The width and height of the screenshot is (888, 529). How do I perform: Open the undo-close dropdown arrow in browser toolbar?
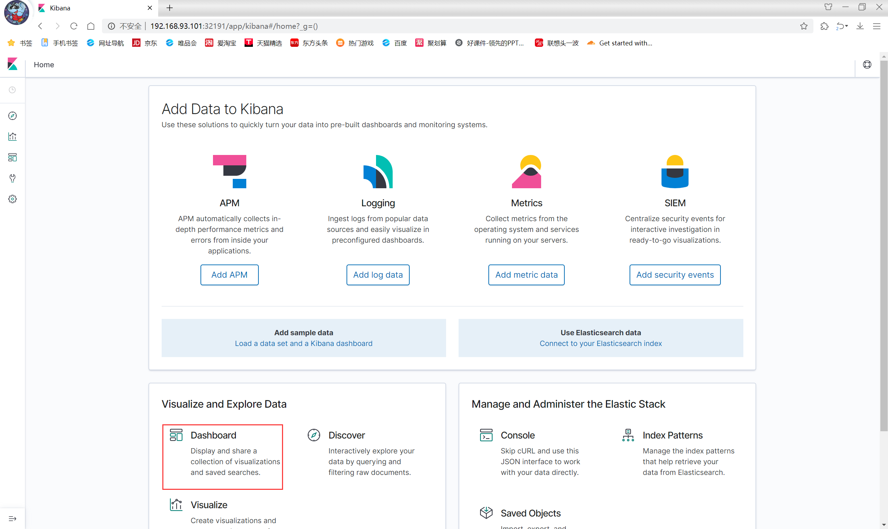(847, 26)
